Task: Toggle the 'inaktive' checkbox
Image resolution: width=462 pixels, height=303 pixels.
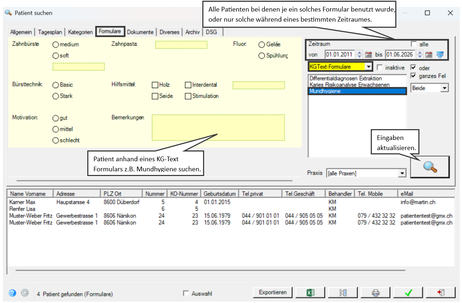Action: click(379, 67)
